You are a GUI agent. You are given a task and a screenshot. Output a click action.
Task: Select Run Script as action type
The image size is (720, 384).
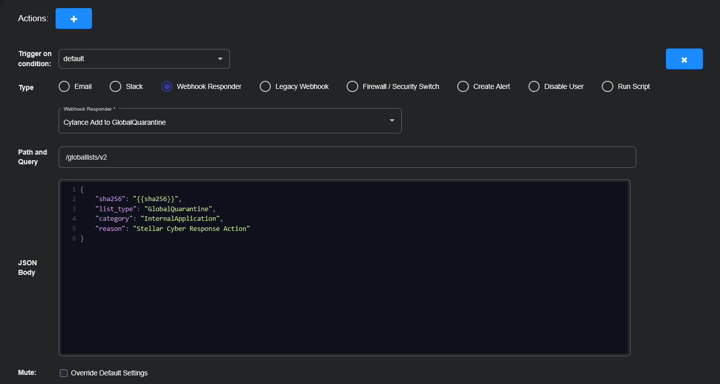pos(607,86)
